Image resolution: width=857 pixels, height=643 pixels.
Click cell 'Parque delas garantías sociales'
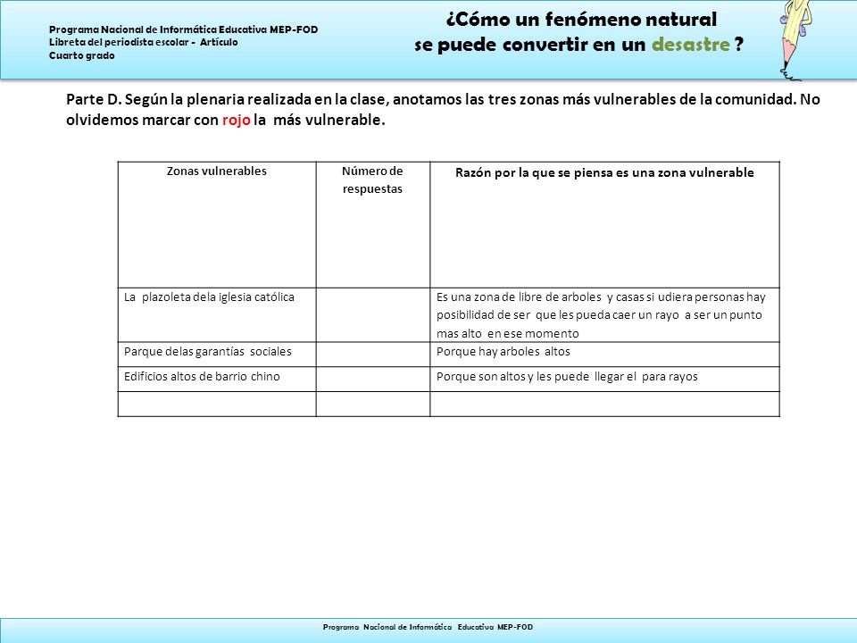point(217,355)
